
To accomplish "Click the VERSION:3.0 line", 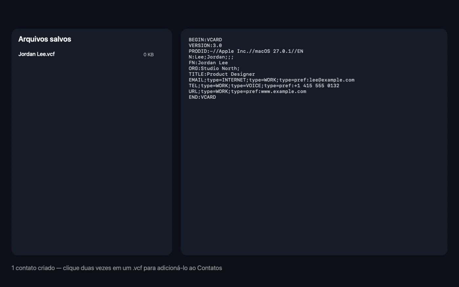I will pyautogui.click(x=205, y=46).
